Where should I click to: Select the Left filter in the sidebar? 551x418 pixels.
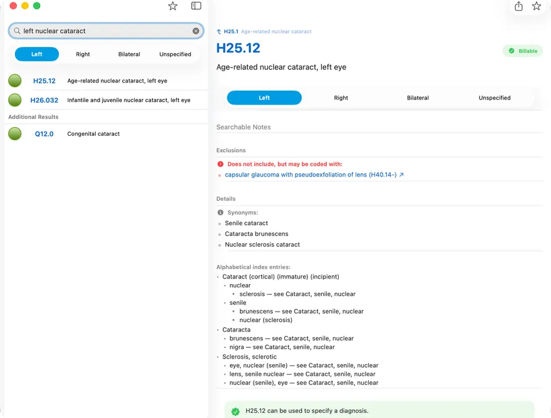click(x=37, y=54)
